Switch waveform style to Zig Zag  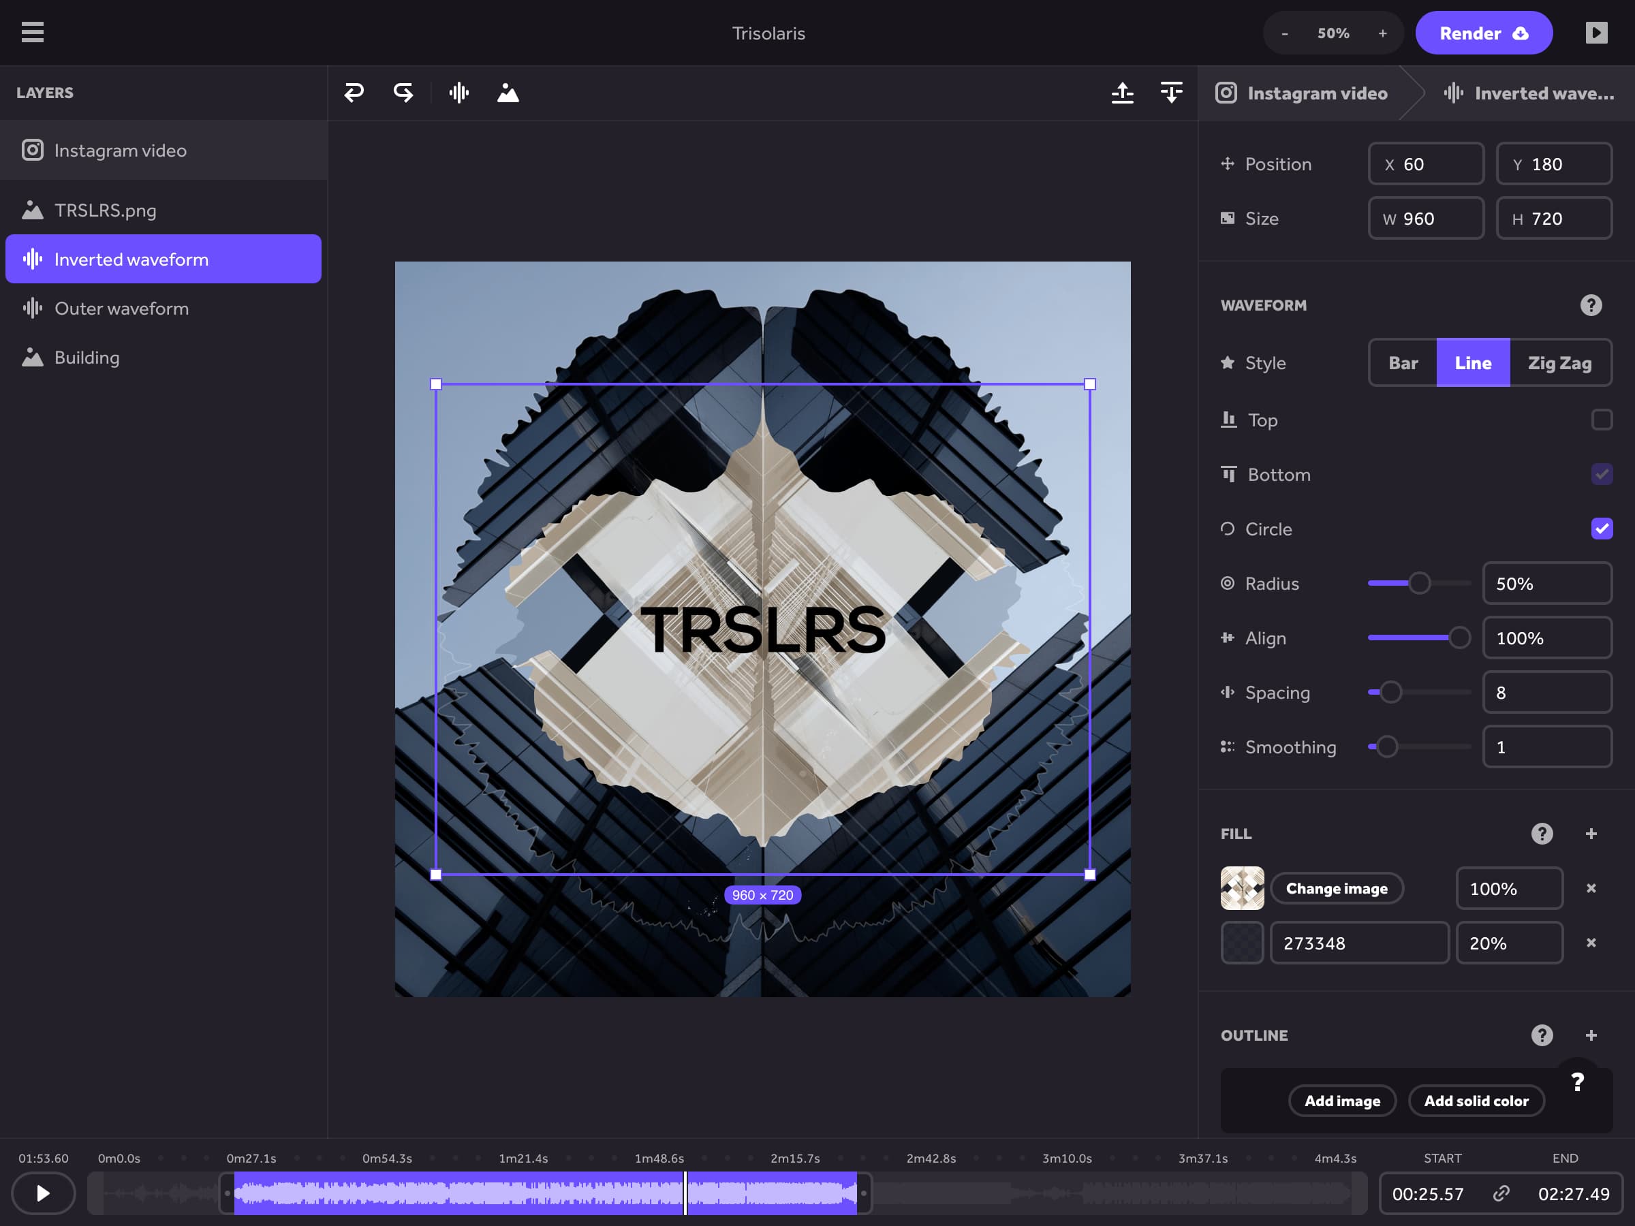click(1559, 363)
